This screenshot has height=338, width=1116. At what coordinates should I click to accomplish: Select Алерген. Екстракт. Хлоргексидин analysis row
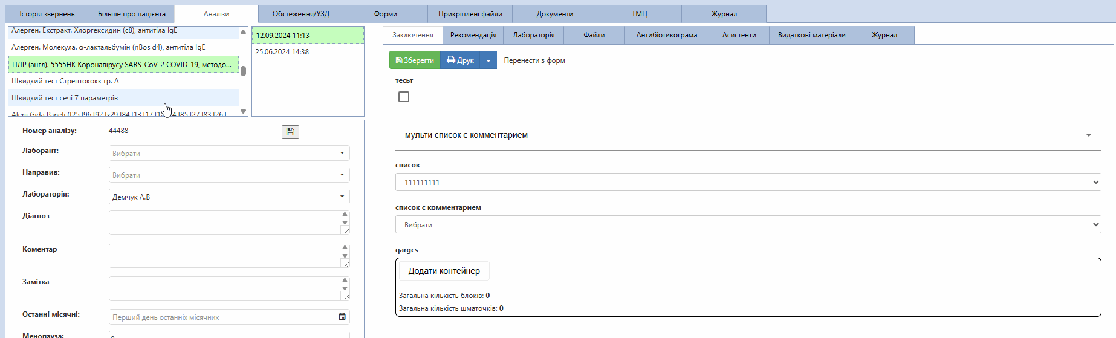coord(123,31)
